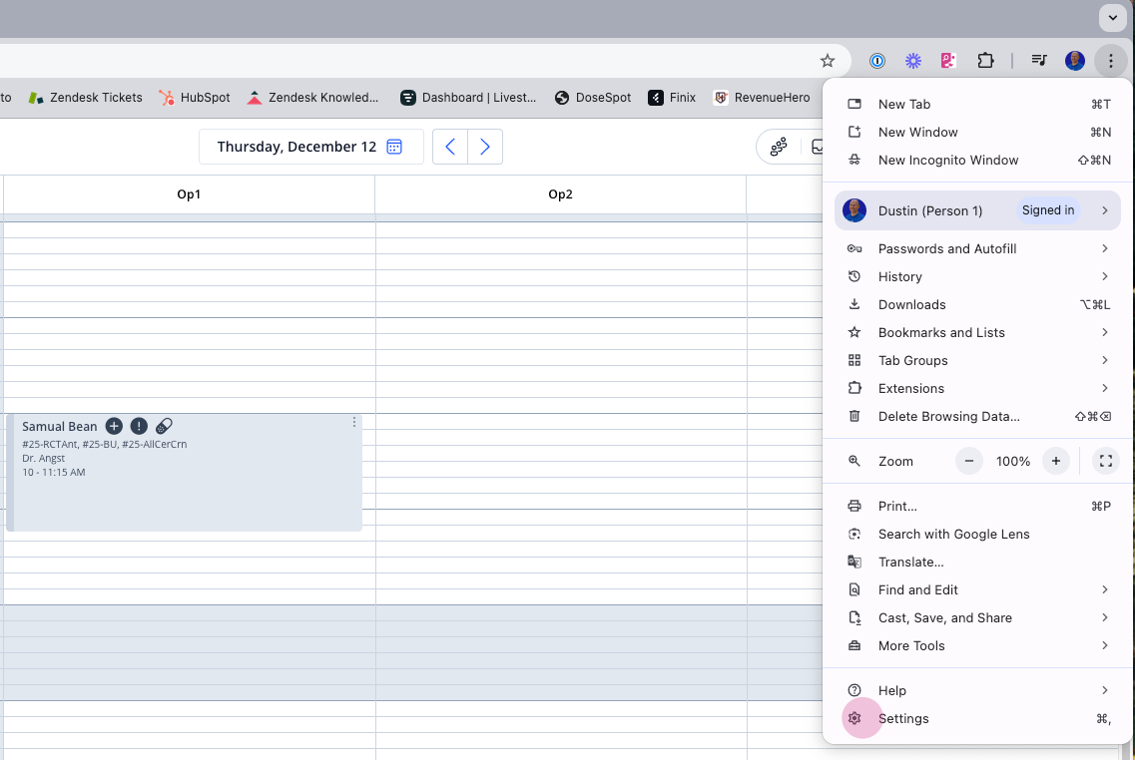Click the Op2 column header

click(560, 194)
